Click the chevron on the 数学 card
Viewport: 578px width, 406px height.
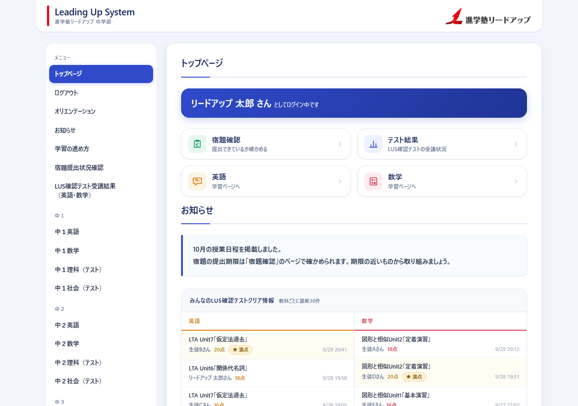[516, 181]
